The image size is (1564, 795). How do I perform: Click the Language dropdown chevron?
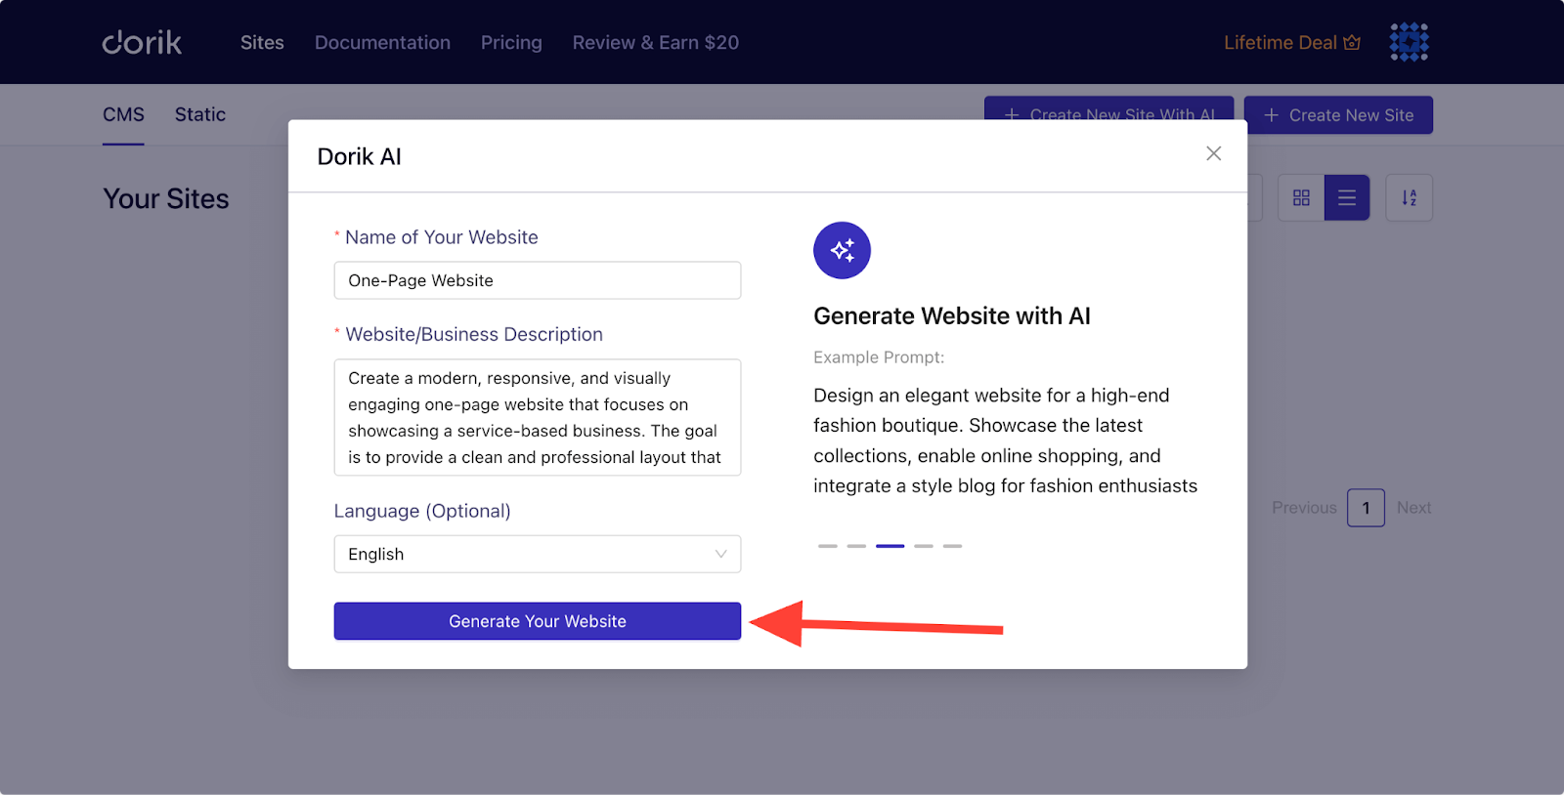(x=720, y=554)
